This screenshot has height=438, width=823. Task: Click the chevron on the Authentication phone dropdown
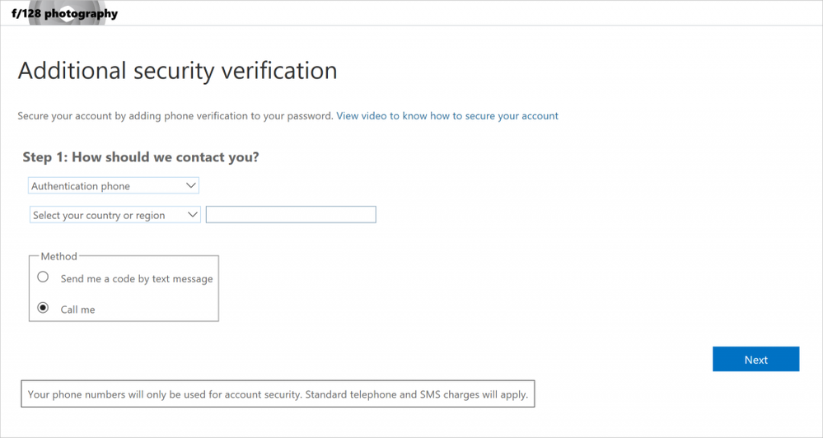click(x=190, y=186)
